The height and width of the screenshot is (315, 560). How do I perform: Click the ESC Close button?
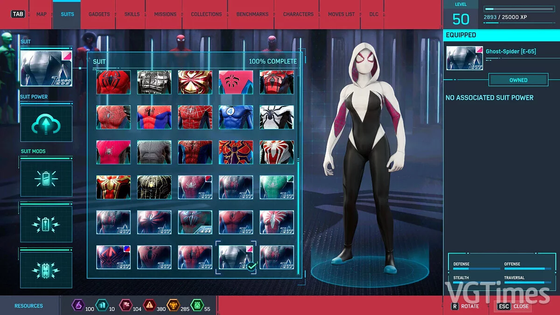tap(513, 306)
